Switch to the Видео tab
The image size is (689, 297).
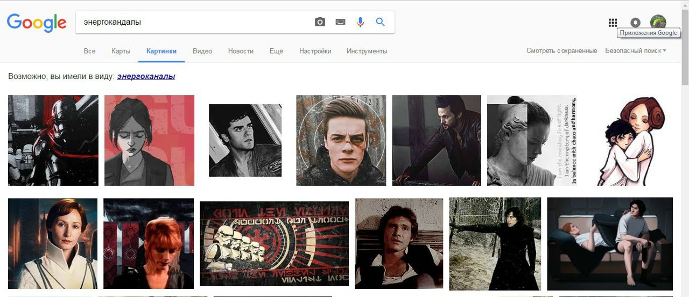[202, 51]
